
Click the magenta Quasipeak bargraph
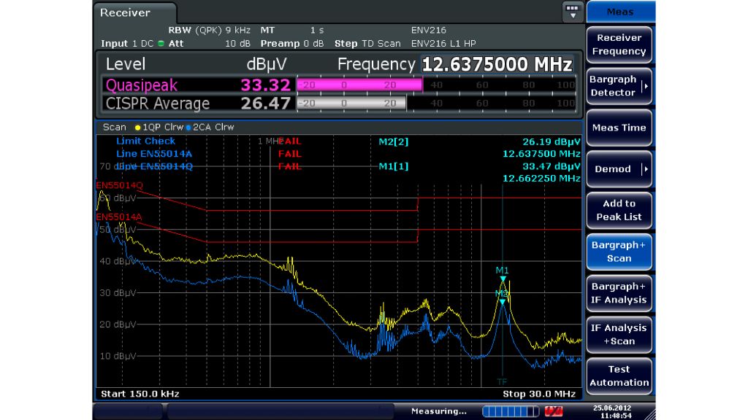[359, 85]
